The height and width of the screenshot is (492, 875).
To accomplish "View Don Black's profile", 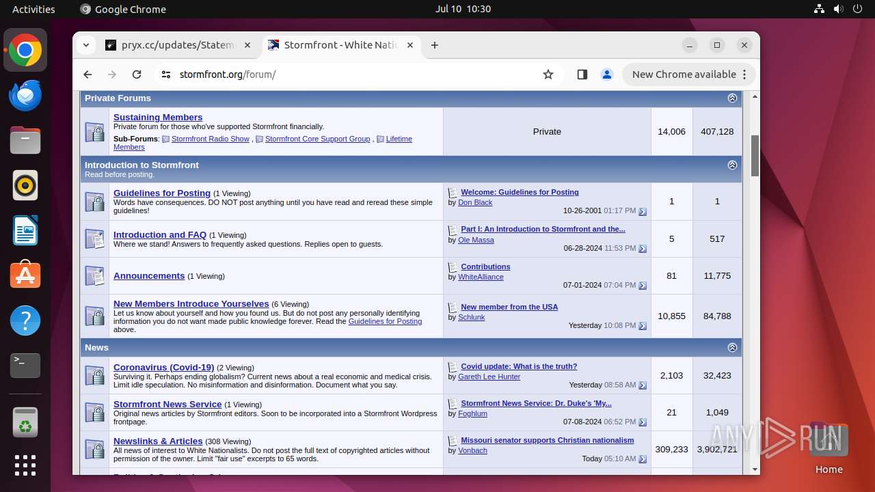I will 475,203.
